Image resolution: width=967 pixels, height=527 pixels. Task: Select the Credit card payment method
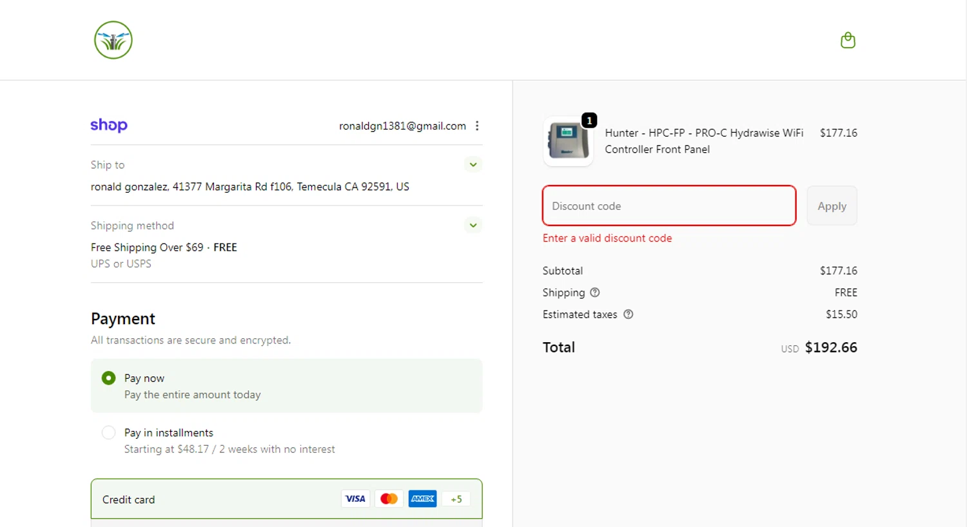coord(286,499)
